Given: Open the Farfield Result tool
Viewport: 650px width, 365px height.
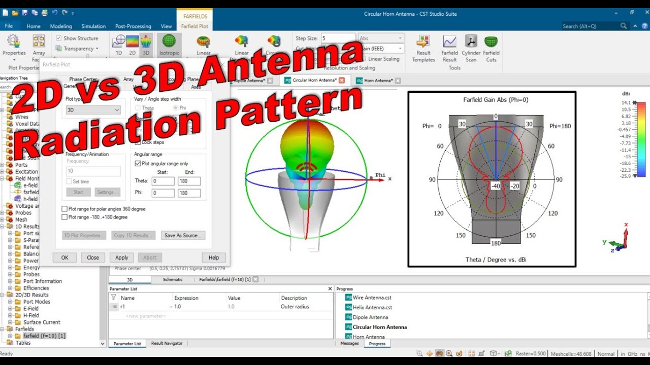Looking at the screenshot, I should [x=449, y=49].
